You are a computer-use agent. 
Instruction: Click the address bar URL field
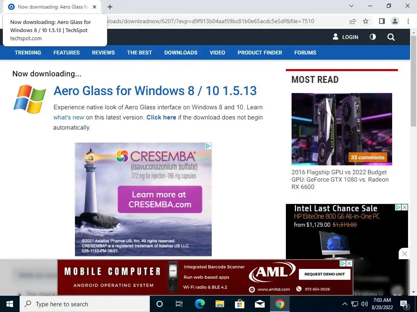[x=210, y=21]
